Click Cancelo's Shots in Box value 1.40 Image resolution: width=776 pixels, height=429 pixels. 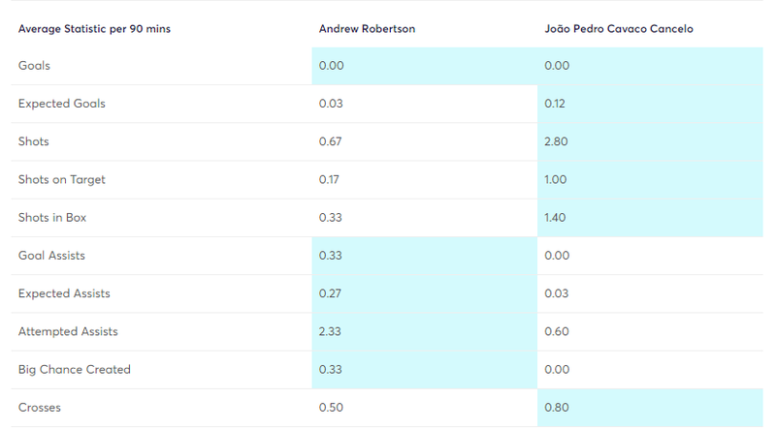(x=555, y=218)
